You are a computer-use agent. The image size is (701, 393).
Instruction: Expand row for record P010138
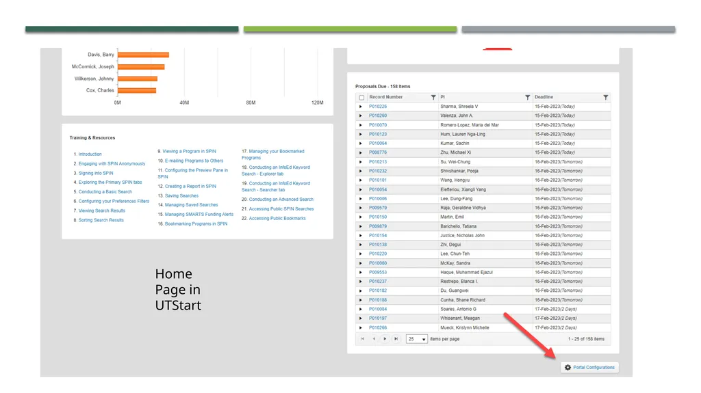pos(361,245)
